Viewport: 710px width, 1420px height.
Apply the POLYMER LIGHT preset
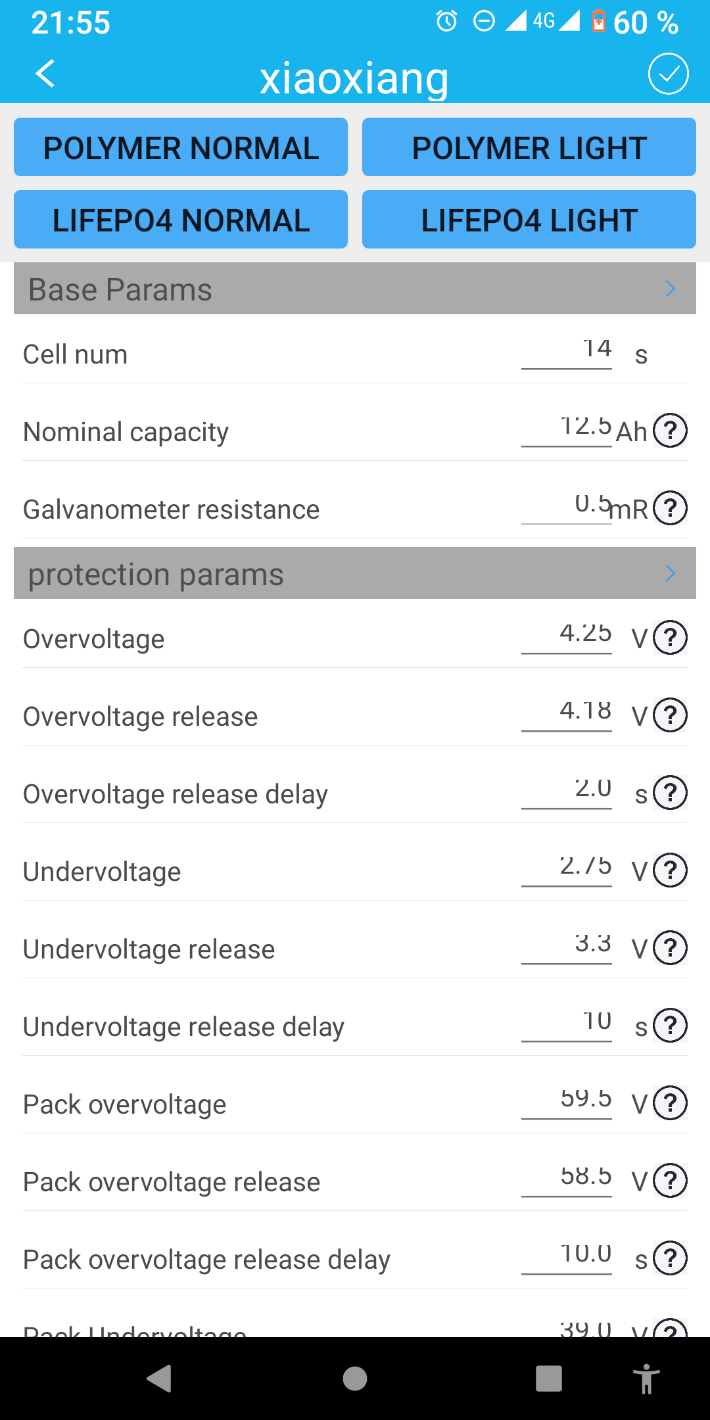tap(529, 147)
